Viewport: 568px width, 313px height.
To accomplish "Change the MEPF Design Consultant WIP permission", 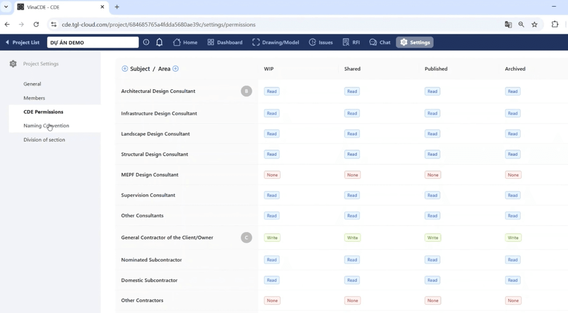I will pos(272,175).
